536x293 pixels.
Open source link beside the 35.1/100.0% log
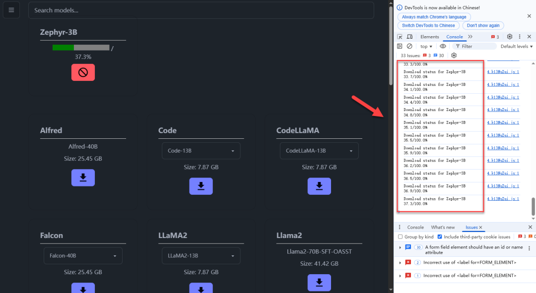[503, 122]
